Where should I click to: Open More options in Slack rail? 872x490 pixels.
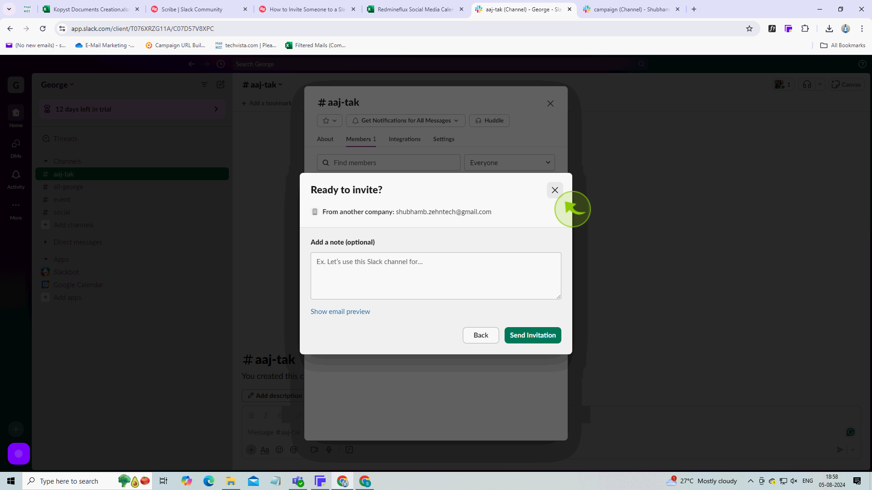click(x=16, y=210)
